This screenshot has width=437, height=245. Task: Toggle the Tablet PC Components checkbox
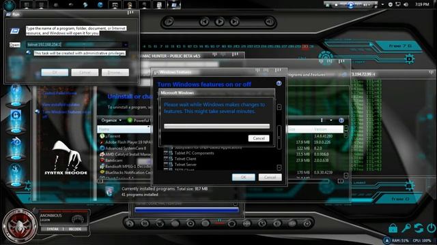166,153
